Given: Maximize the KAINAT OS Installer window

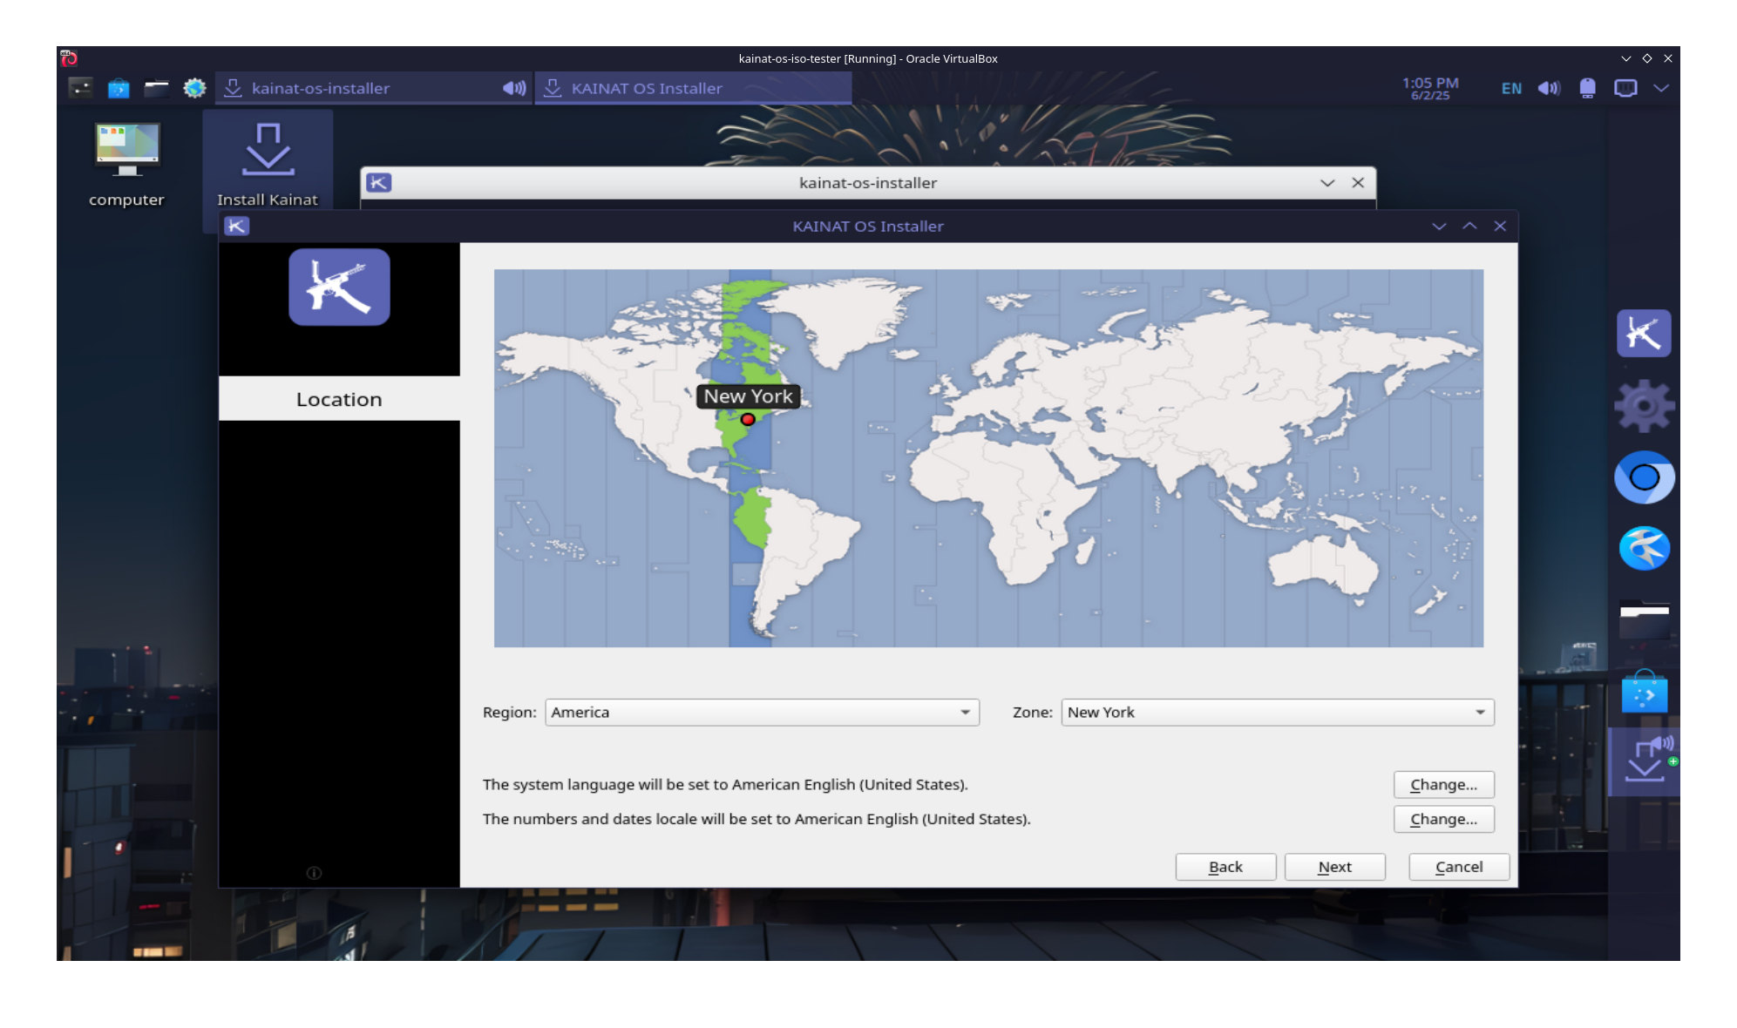Looking at the screenshot, I should pyautogui.click(x=1469, y=226).
